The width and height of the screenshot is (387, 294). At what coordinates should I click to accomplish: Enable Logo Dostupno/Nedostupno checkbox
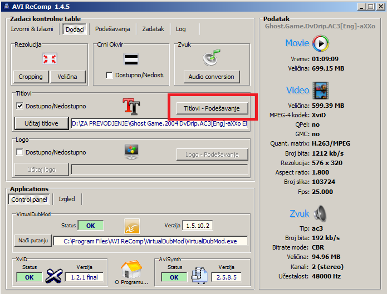point(19,152)
